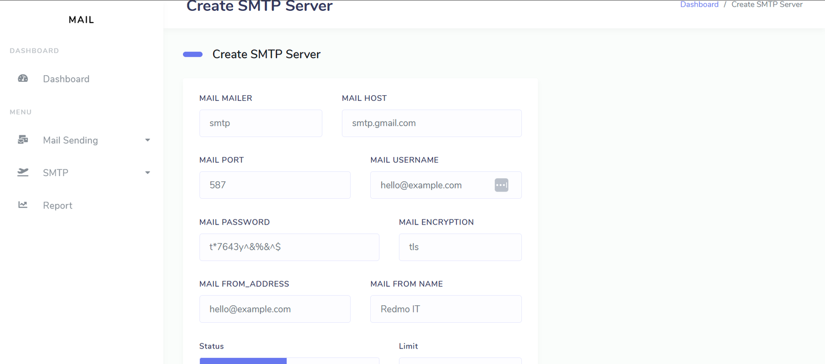Image resolution: width=825 pixels, height=364 pixels.
Task: Click the MAIL brand logo text
Action: coord(81,20)
